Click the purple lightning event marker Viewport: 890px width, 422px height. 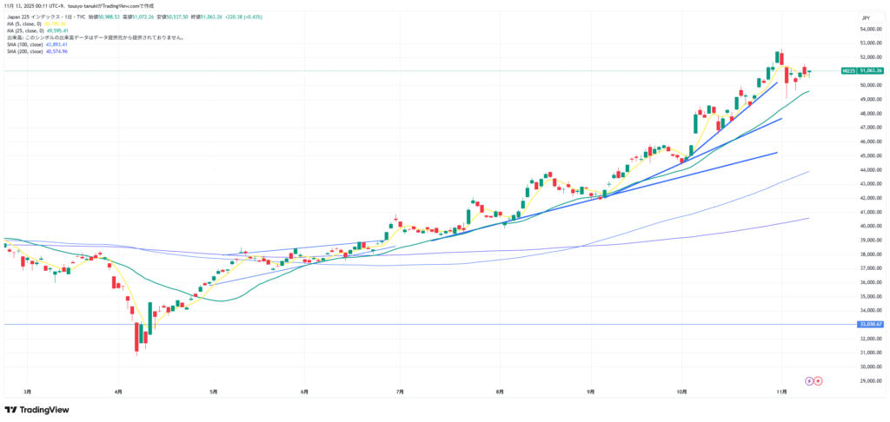tap(809, 380)
